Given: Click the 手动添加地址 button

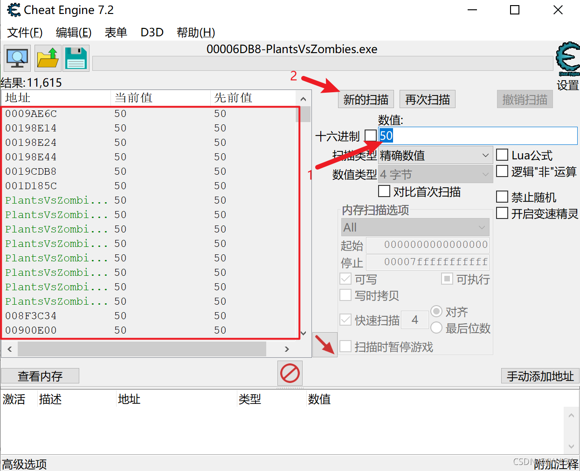Looking at the screenshot, I should tap(540, 376).
